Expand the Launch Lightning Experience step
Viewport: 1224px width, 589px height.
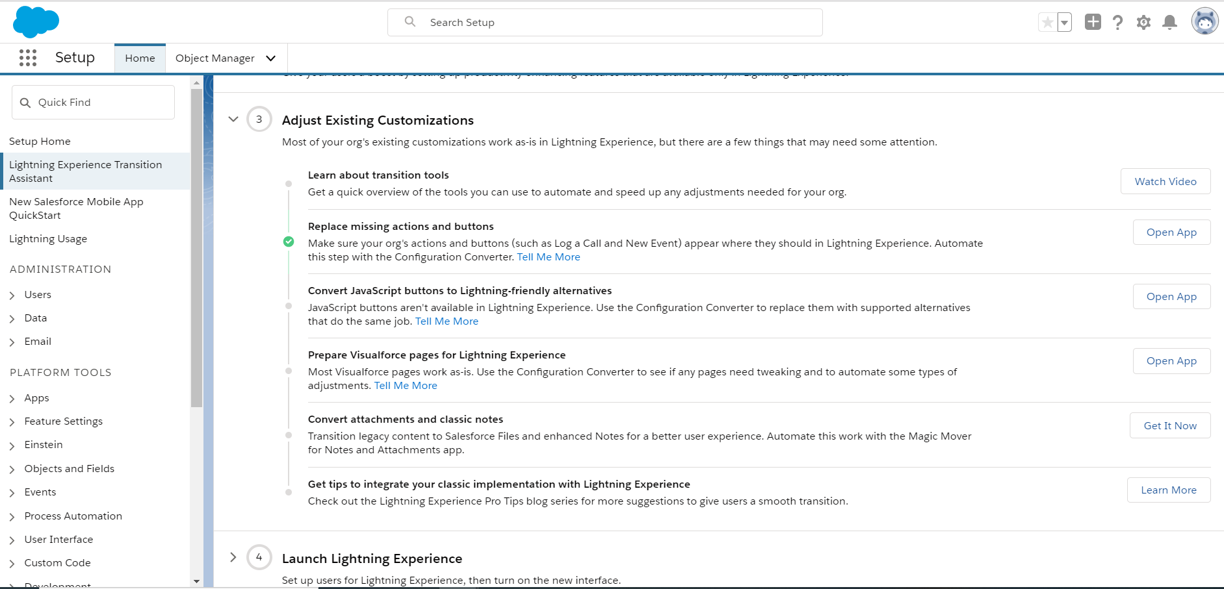coord(233,557)
